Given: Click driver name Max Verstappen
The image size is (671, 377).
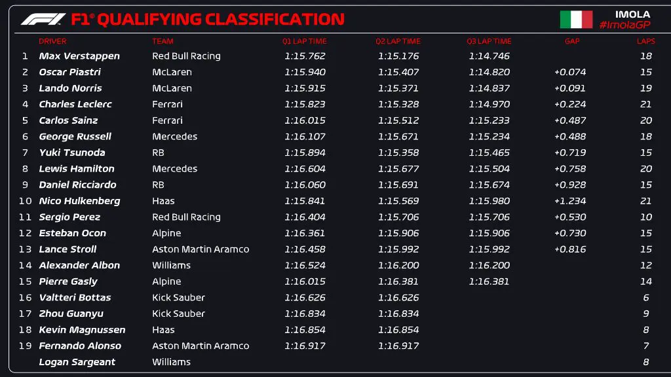Looking at the screenshot, I should [x=79, y=56].
